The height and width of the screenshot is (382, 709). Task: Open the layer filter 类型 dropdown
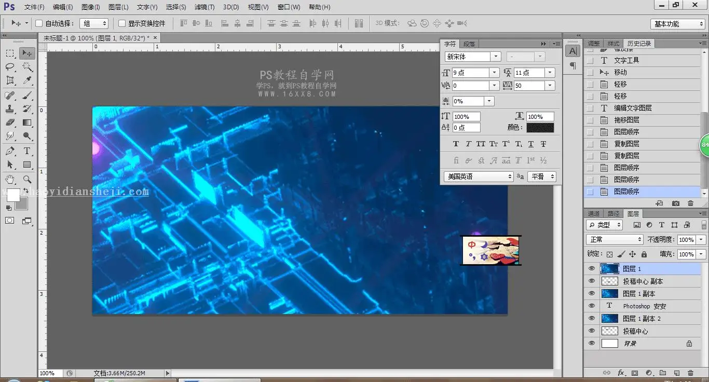pyautogui.click(x=604, y=225)
